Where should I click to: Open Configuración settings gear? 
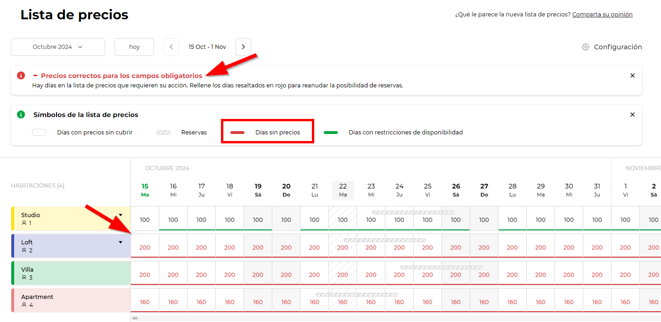tap(586, 47)
